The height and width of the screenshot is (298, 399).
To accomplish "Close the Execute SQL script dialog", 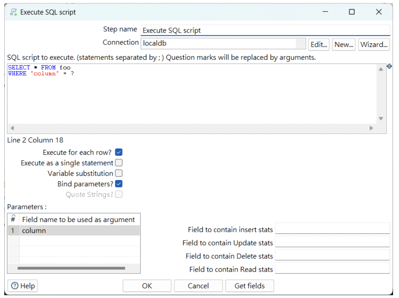I will 379,12.
